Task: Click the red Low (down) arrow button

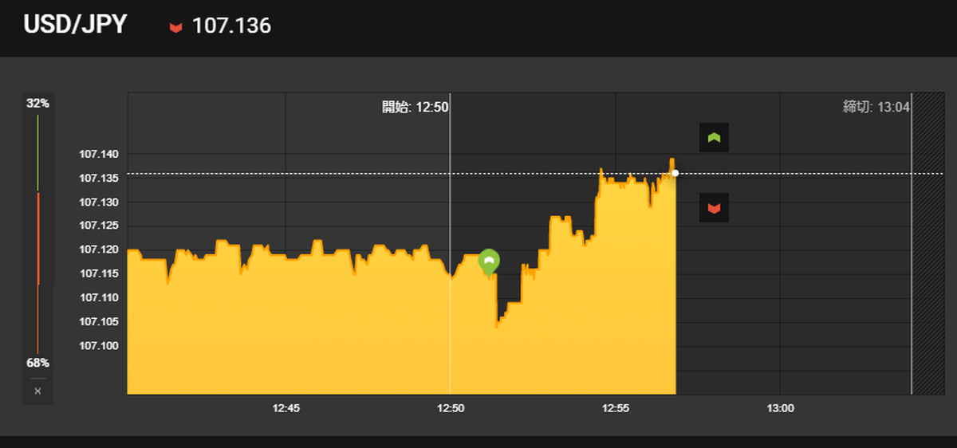Action: click(x=714, y=208)
